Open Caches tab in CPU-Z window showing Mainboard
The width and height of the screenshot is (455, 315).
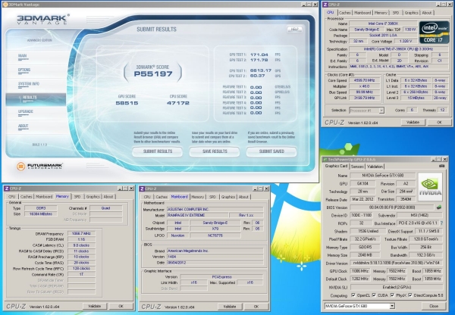click(x=162, y=197)
